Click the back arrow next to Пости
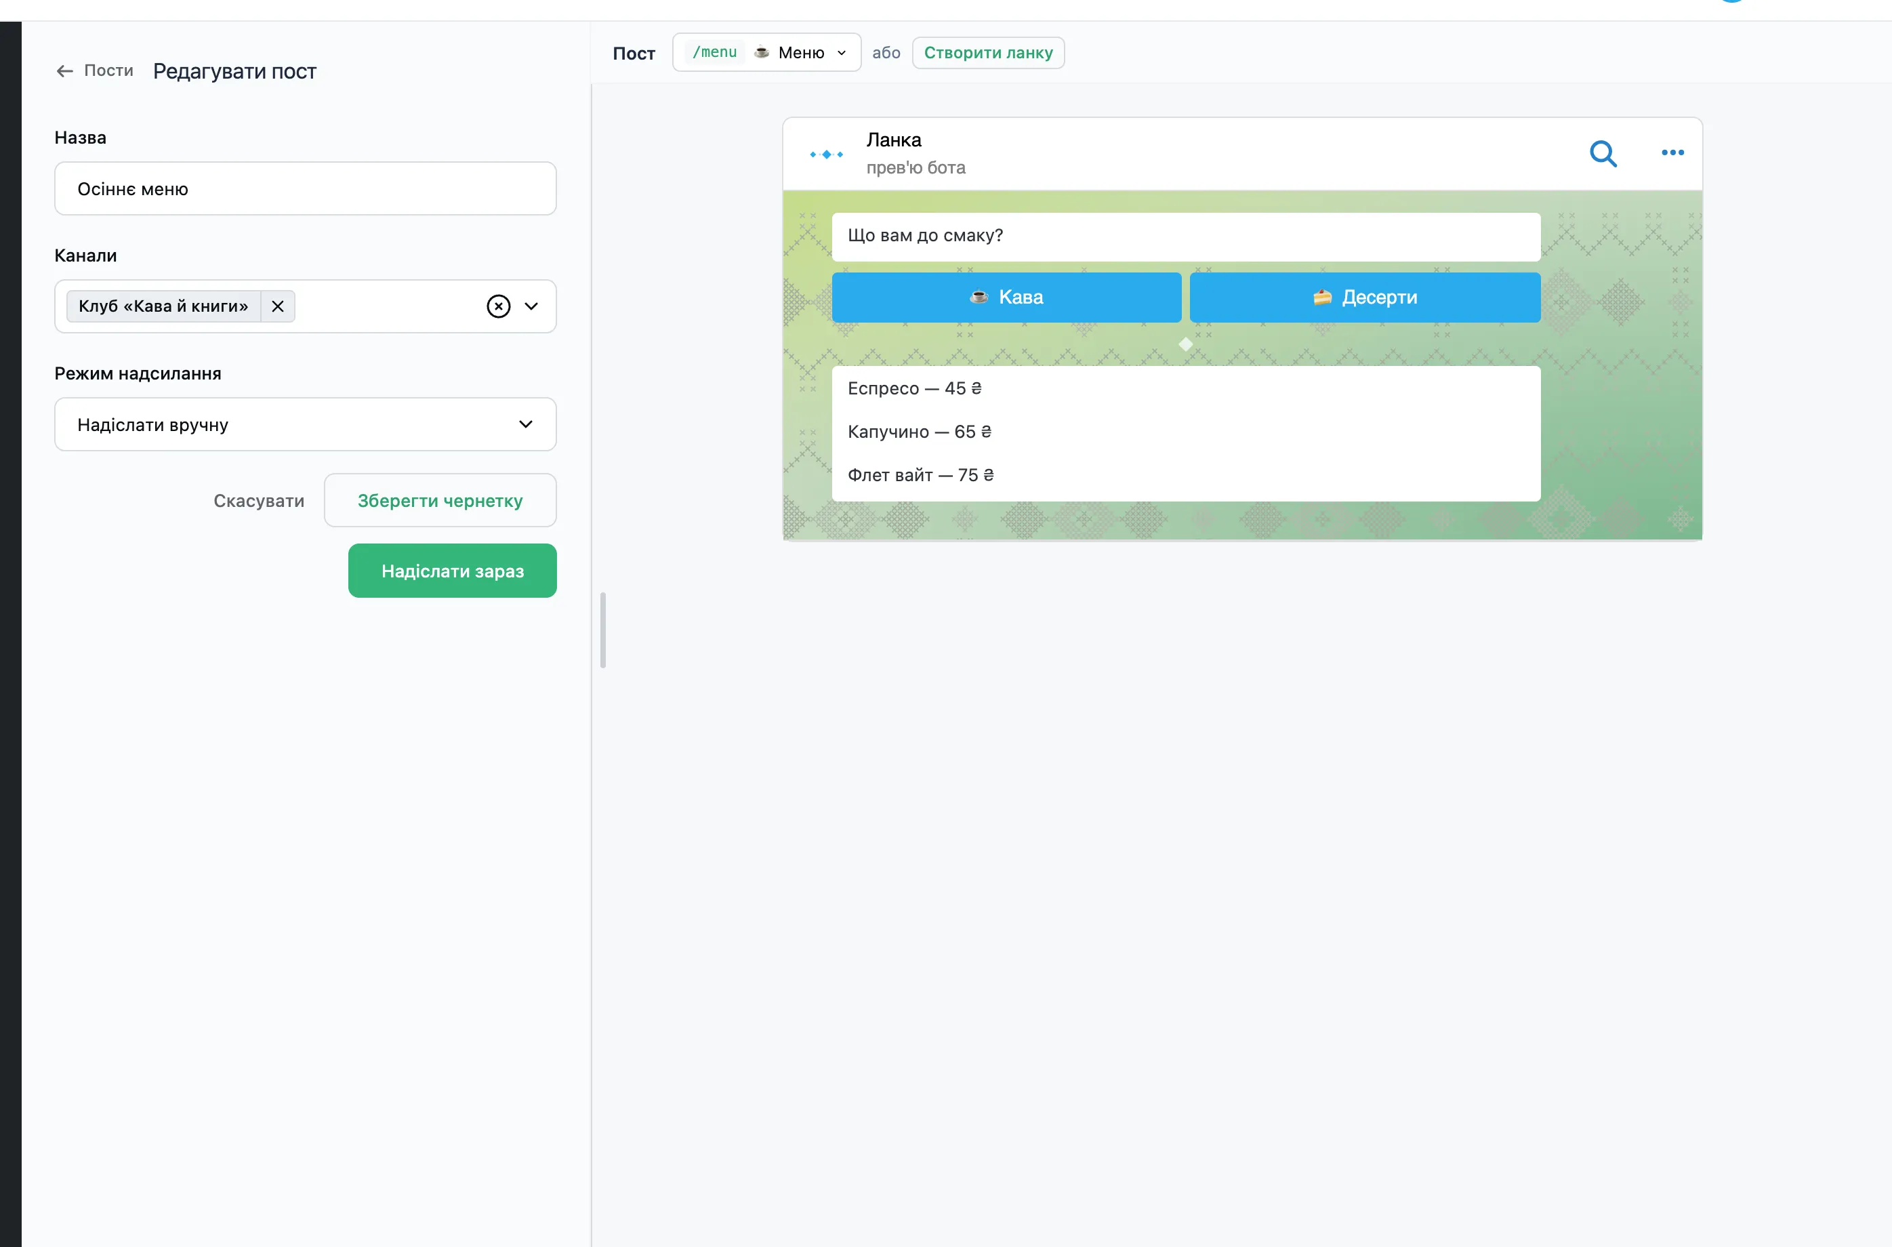This screenshot has width=1892, height=1247. 64,70
